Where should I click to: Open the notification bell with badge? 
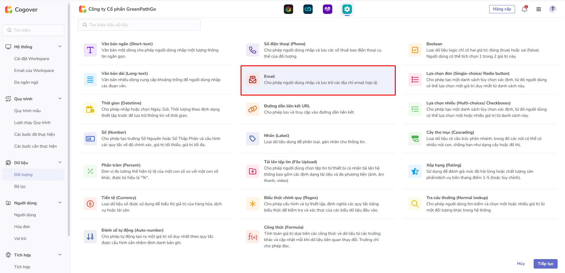click(x=524, y=9)
